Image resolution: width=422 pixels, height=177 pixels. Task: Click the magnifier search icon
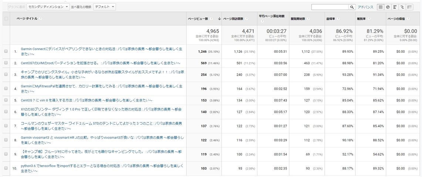tap(352, 7)
